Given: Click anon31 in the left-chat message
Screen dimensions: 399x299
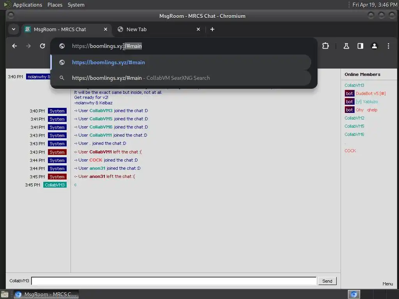Looking at the screenshot, I should coord(97,176).
